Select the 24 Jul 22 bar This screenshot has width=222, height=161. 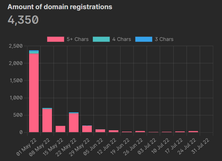pos(193,132)
